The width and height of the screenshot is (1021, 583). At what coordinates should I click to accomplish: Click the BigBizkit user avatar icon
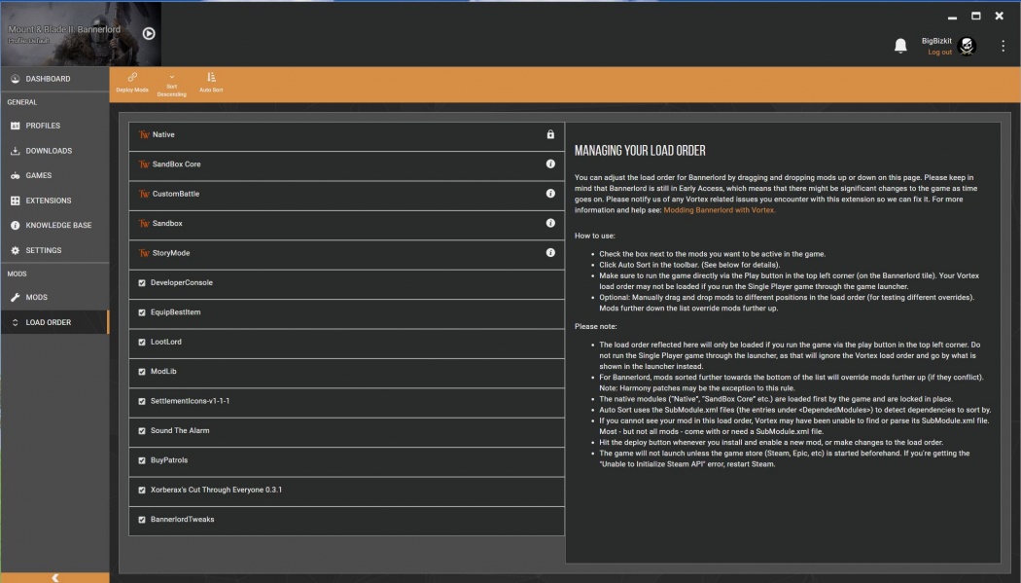(x=967, y=47)
